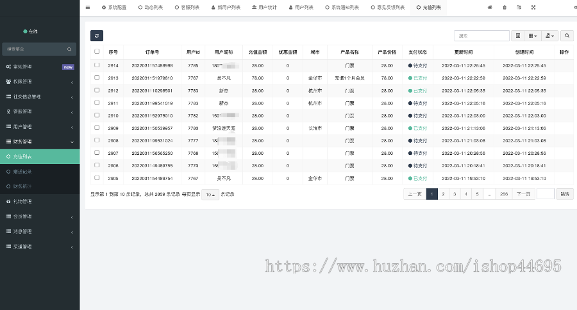This screenshot has width=577, height=310.
Task: Check the row with 序号 2910
Action: (97, 115)
